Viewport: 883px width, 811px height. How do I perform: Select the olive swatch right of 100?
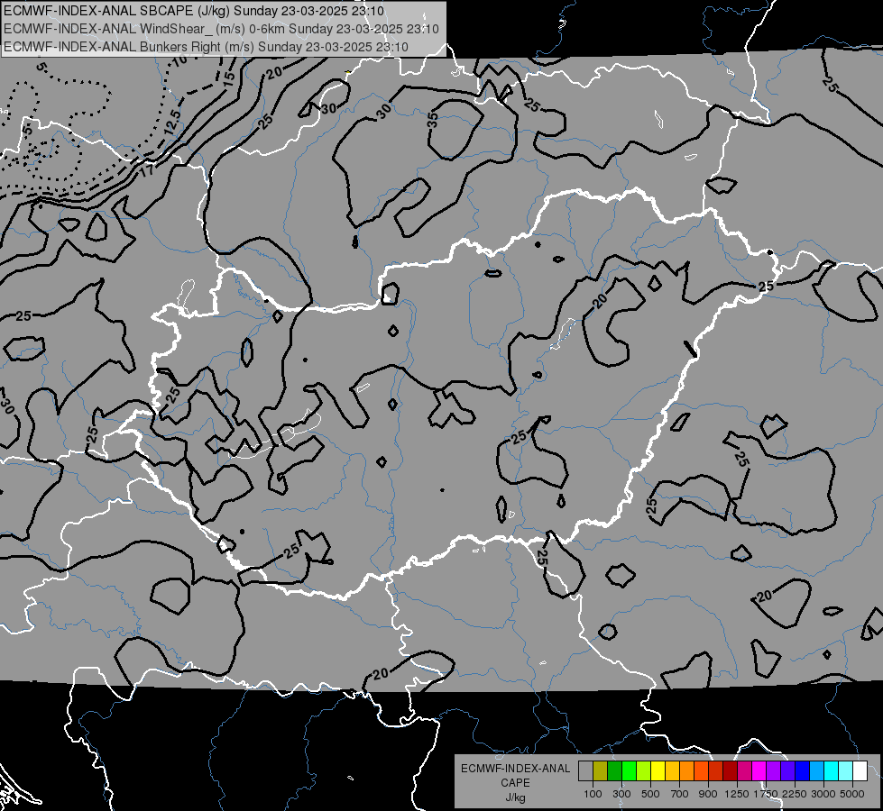tap(601, 771)
